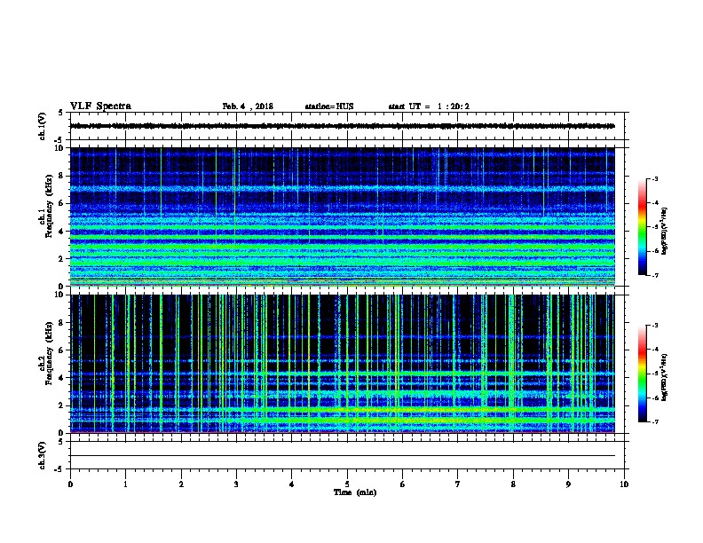Image resolution: width=703 pixels, height=543 pixels.
Task: Click the time axis tick label "1"
Action: pos(126,484)
